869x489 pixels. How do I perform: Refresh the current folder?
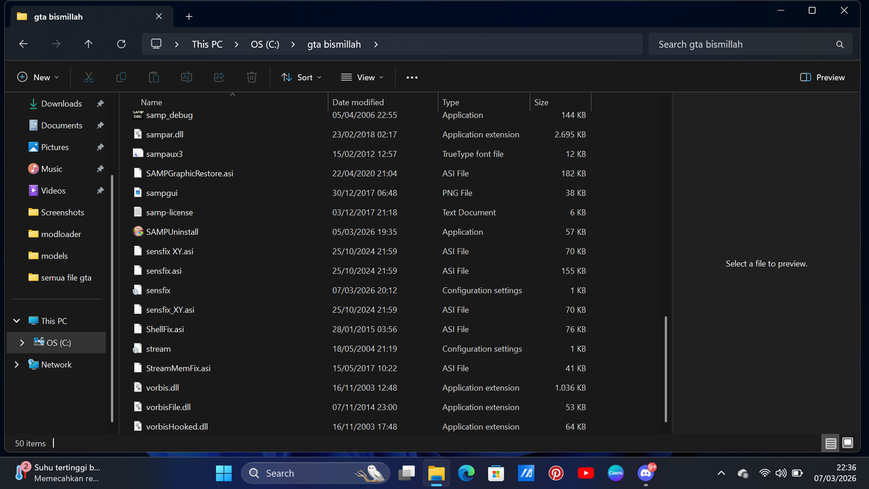tap(121, 44)
